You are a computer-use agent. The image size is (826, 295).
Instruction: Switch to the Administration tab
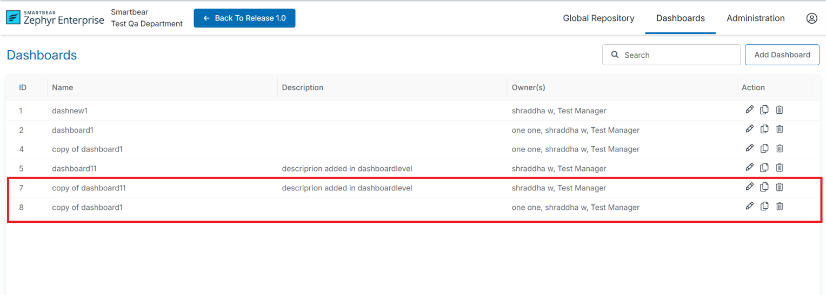[x=755, y=18]
